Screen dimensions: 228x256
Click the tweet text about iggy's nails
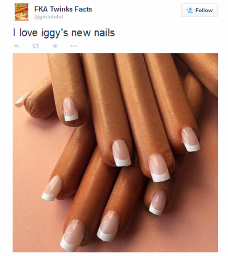(64, 33)
